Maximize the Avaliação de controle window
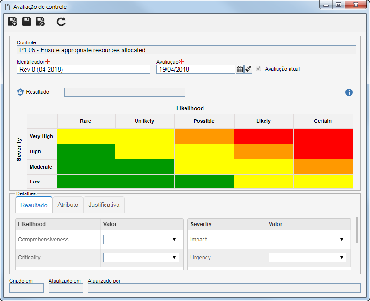 pyautogui.click(x=339, y=5)
